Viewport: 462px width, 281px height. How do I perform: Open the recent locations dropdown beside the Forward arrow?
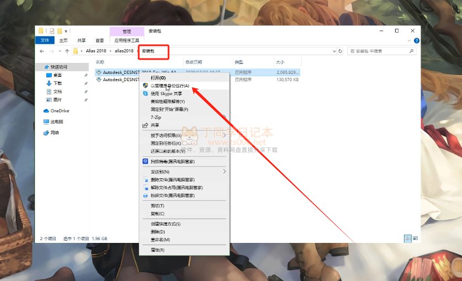pos(60,51)
